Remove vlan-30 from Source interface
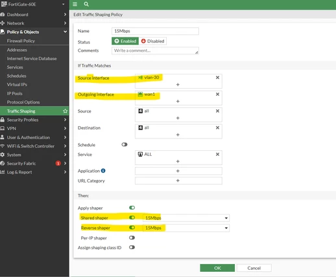 217,78
